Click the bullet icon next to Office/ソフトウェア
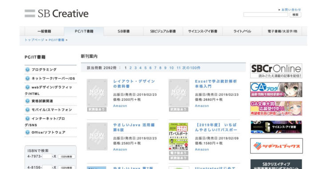Screen dimensions: 311x169 28,132
